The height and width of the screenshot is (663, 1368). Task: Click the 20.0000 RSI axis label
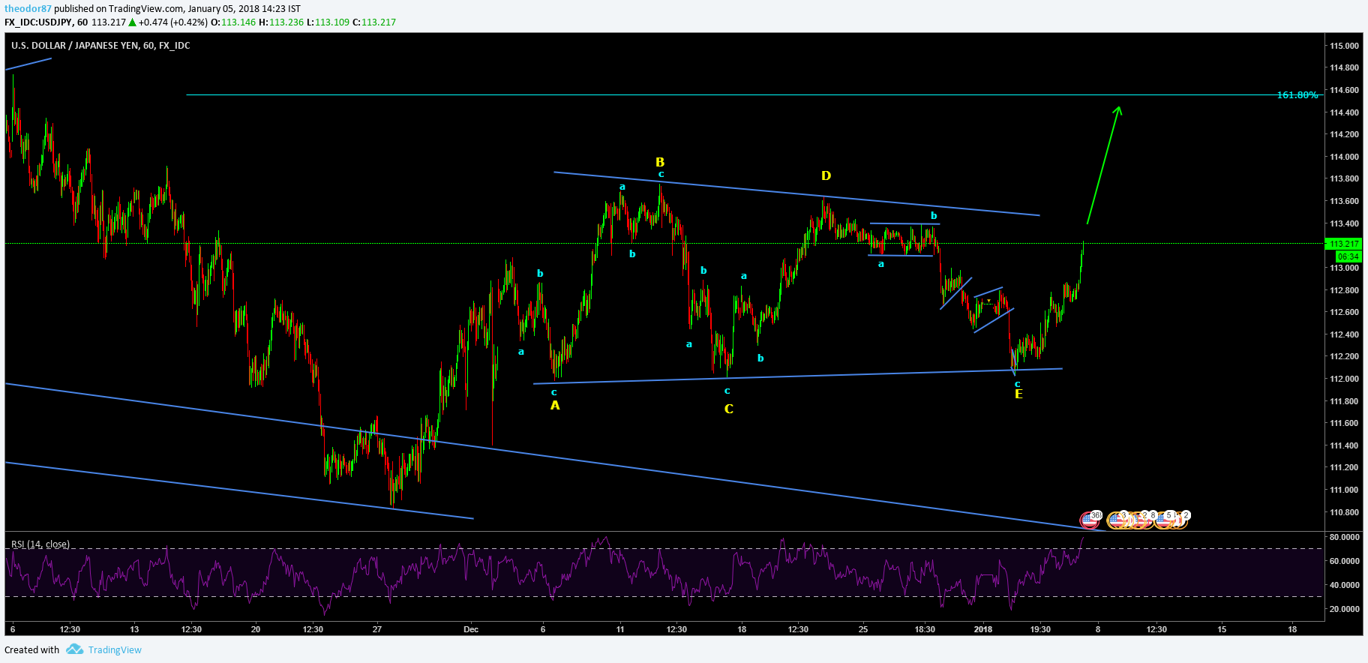click(x=1344, y=609)
